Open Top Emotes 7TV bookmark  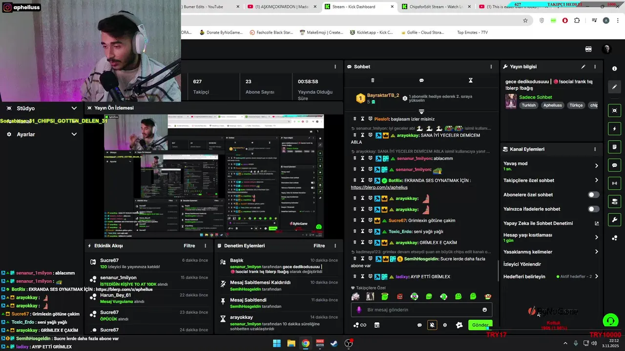tap(472, 33)
